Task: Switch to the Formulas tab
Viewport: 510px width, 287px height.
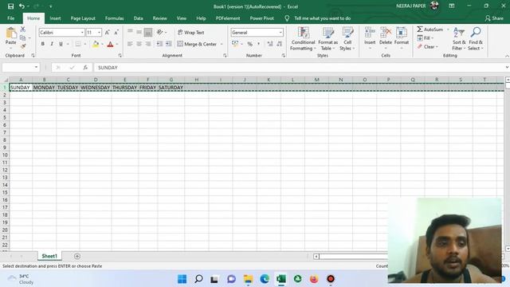Action: pos(114,18)
